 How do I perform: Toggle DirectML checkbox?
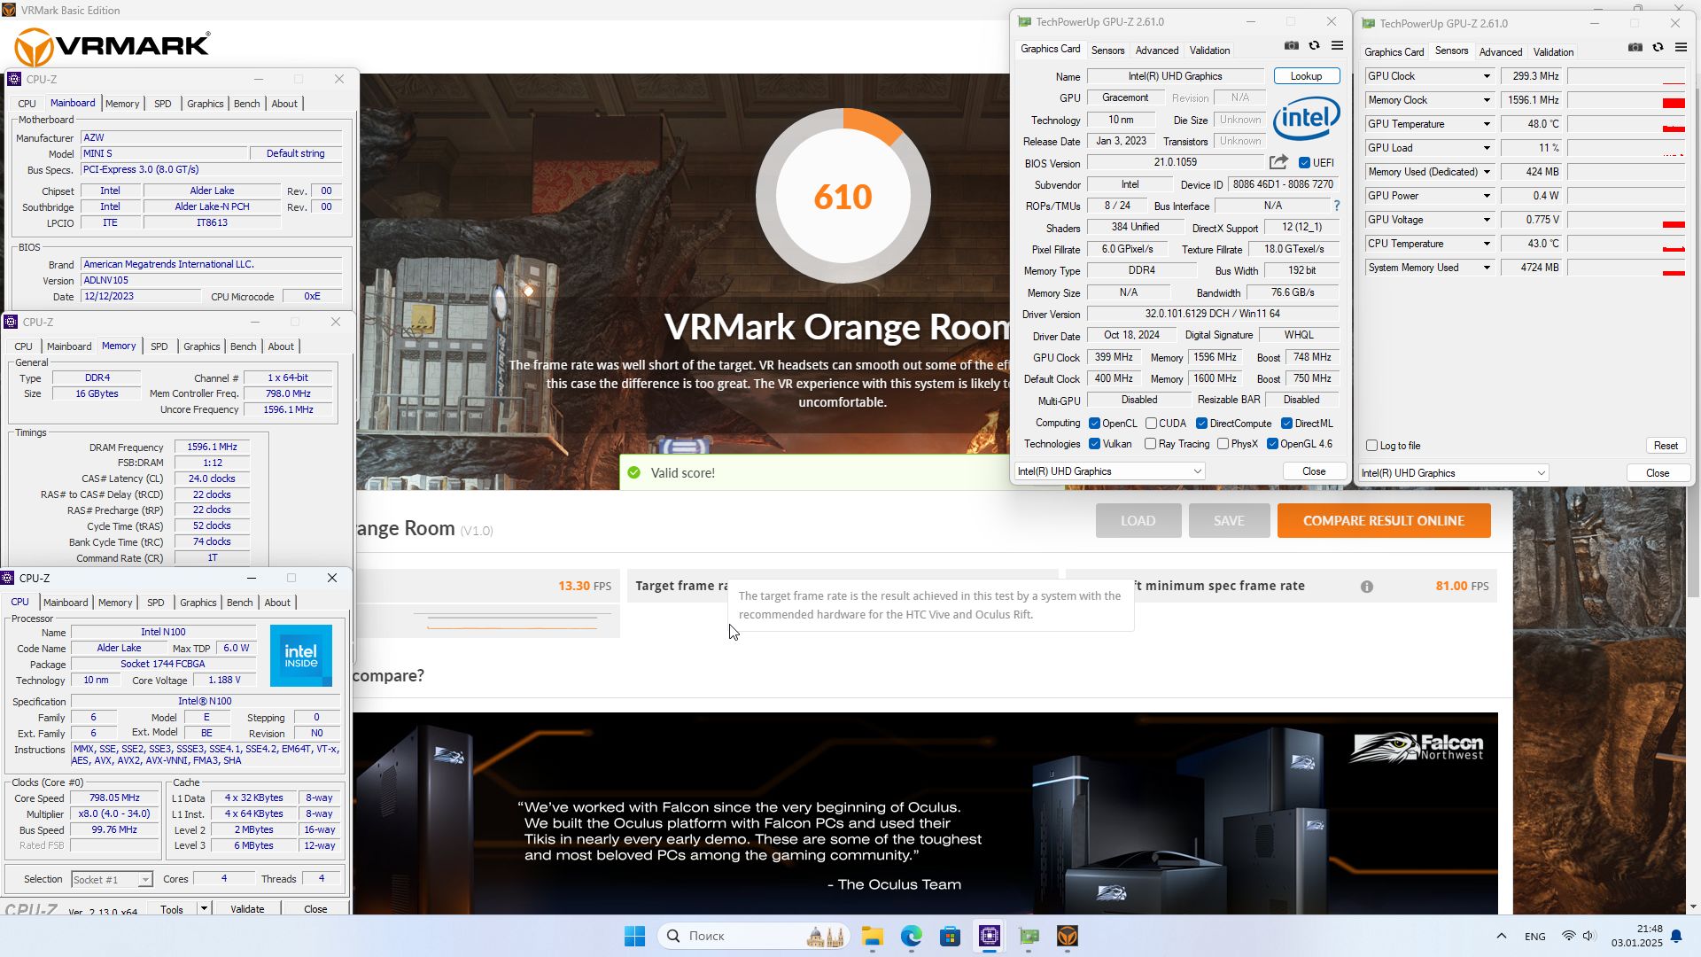point(1286,424)
